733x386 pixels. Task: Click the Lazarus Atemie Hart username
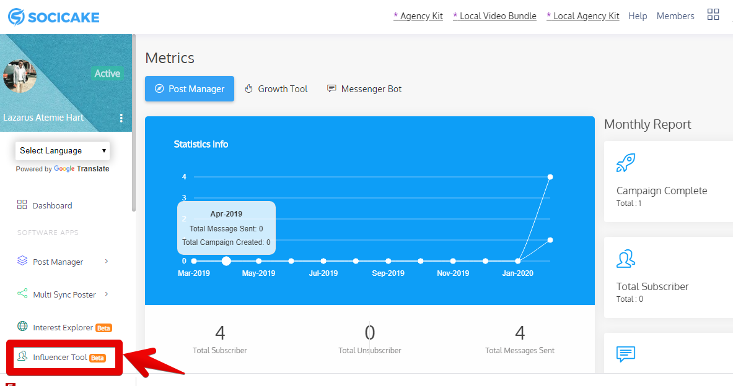43,117
